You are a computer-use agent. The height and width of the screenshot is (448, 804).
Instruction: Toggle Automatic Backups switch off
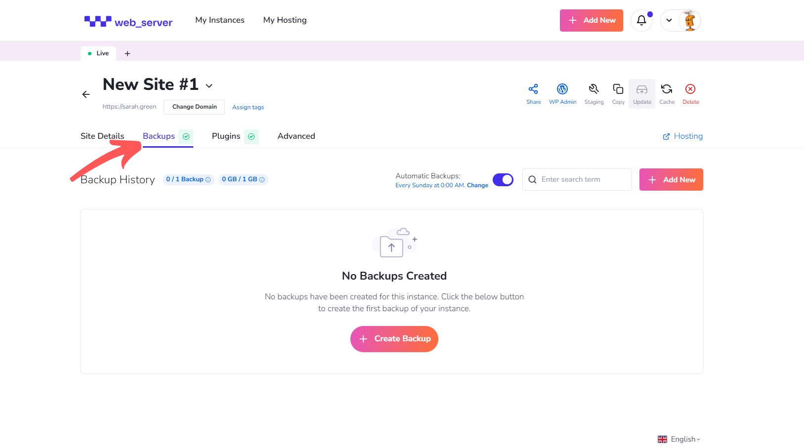pos(503,180)
